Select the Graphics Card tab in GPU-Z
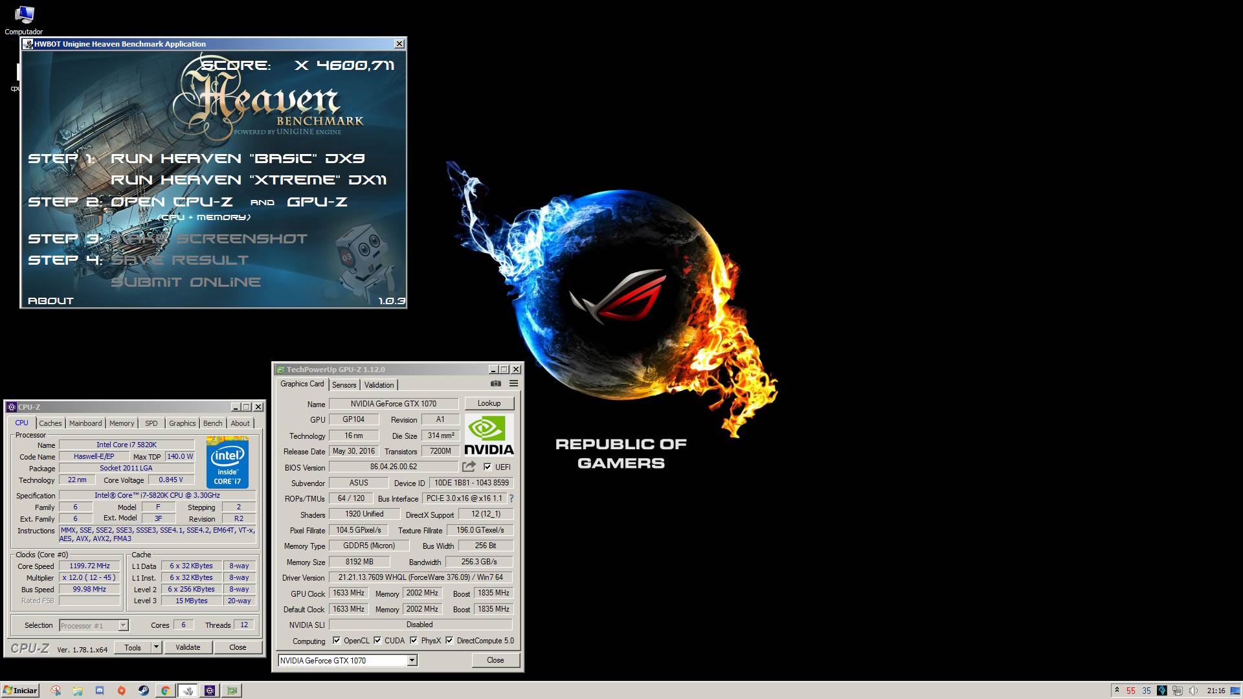1243x699 pixels. pyautogui.click(x=302, y=384)
